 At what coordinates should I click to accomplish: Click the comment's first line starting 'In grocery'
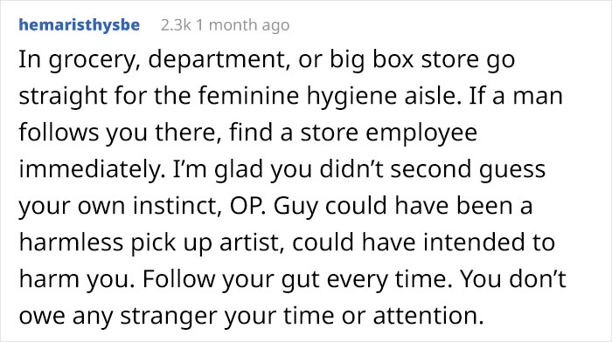[267, 60]
